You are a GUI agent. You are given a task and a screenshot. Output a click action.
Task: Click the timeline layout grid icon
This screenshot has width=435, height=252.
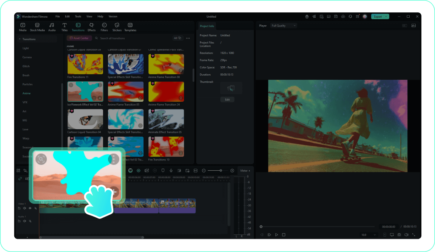(18, 171)
